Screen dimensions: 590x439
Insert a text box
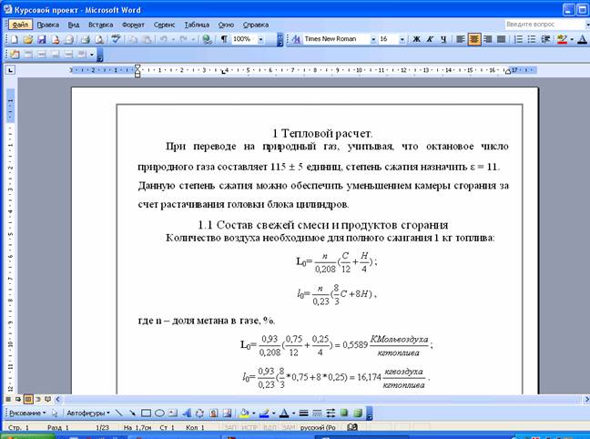[x=173, y=413]
